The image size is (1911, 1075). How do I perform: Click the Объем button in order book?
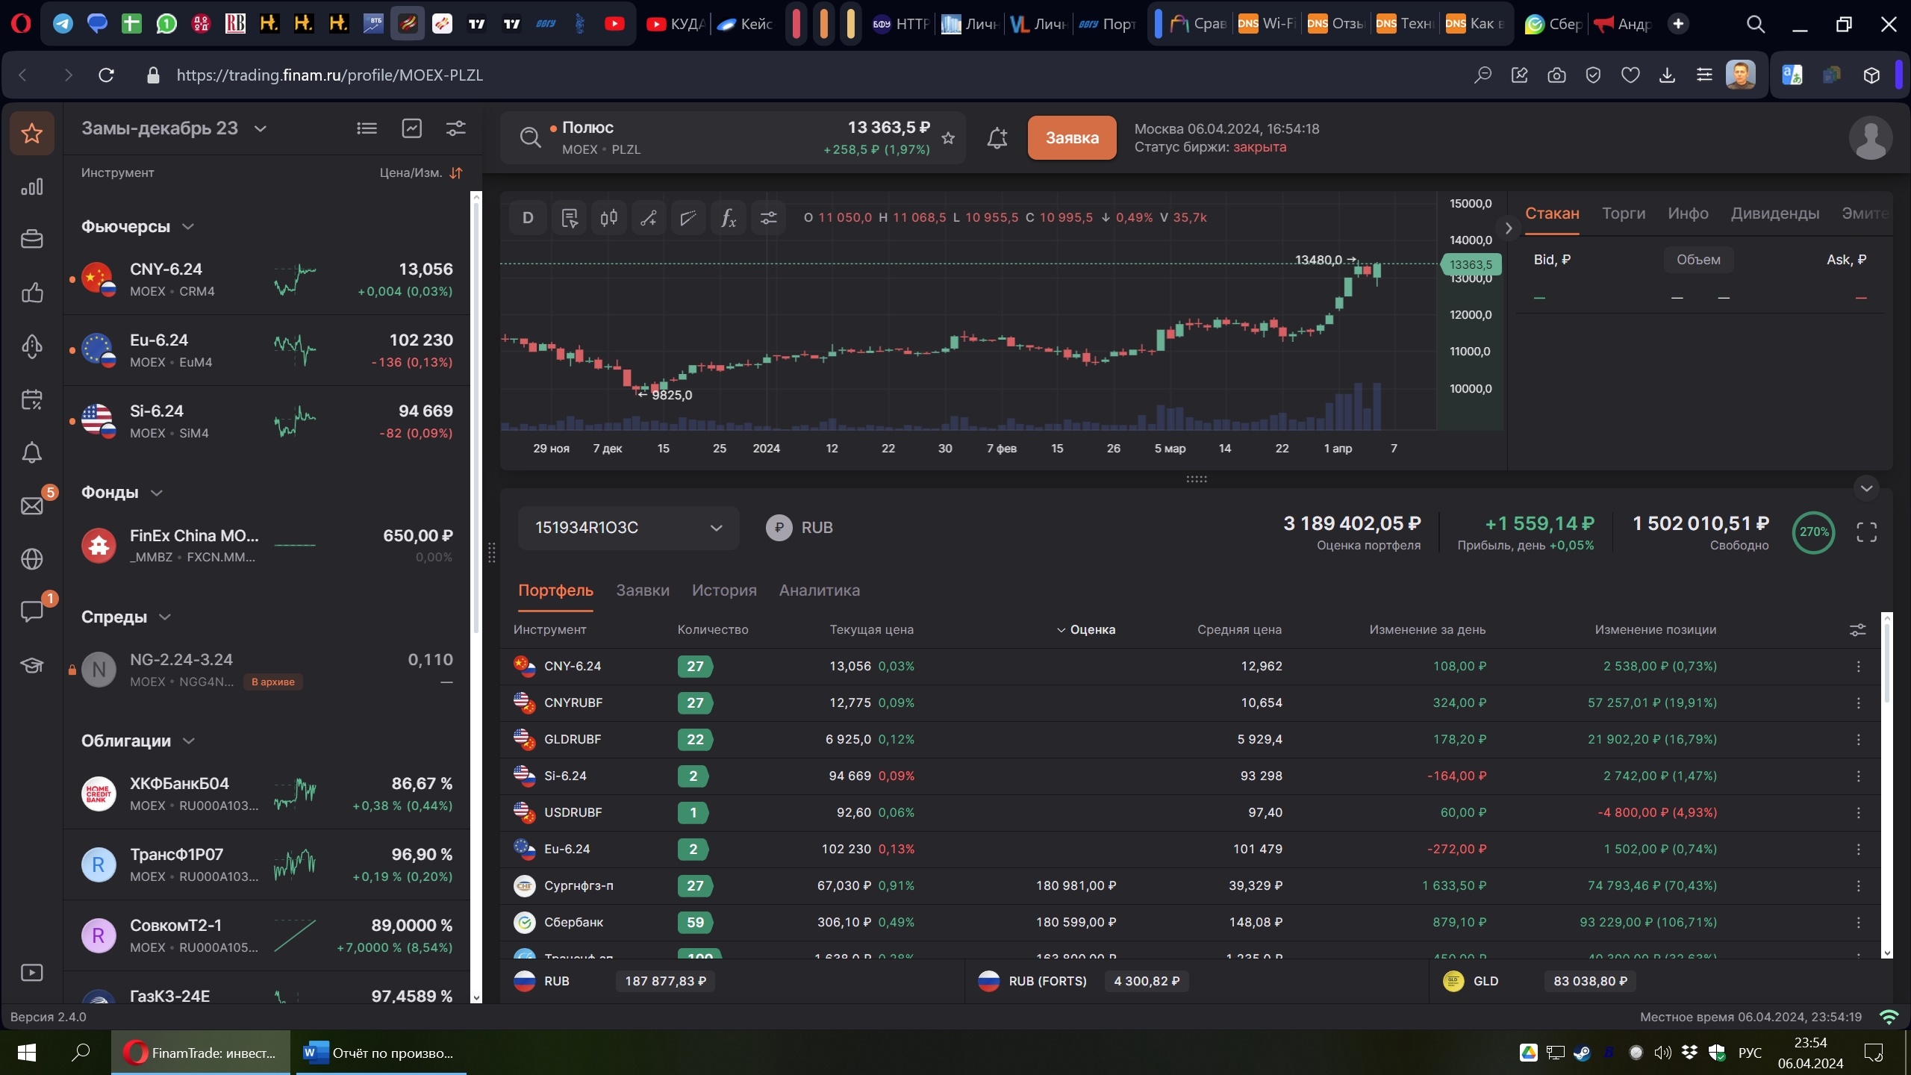[1698, 260]
